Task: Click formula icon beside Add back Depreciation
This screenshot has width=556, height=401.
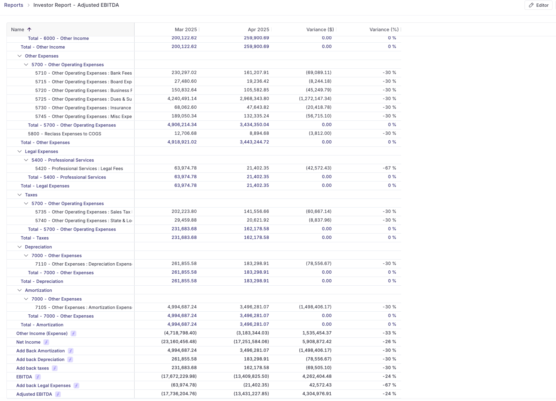Action: click(70, 359)
